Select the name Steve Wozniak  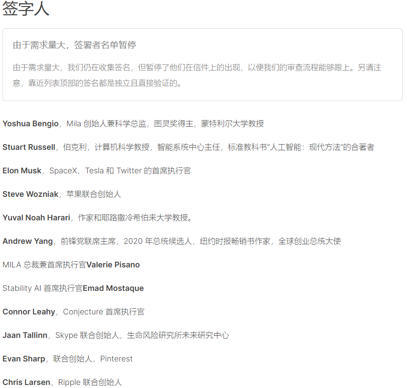coord(31,194)
